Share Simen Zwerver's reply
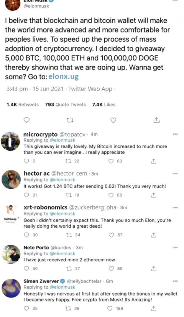This screenshot has width=184, height=317. click(154, 308)
